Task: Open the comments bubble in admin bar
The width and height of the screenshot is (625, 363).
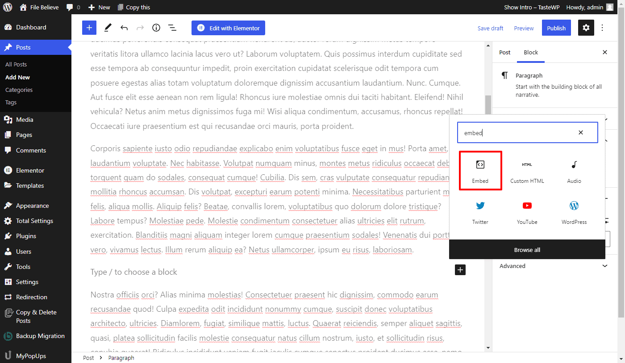Action: 73,7
